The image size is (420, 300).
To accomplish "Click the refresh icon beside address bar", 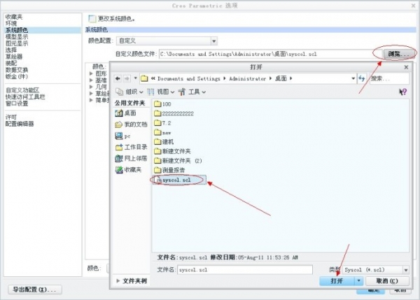I will coord(362,78).
